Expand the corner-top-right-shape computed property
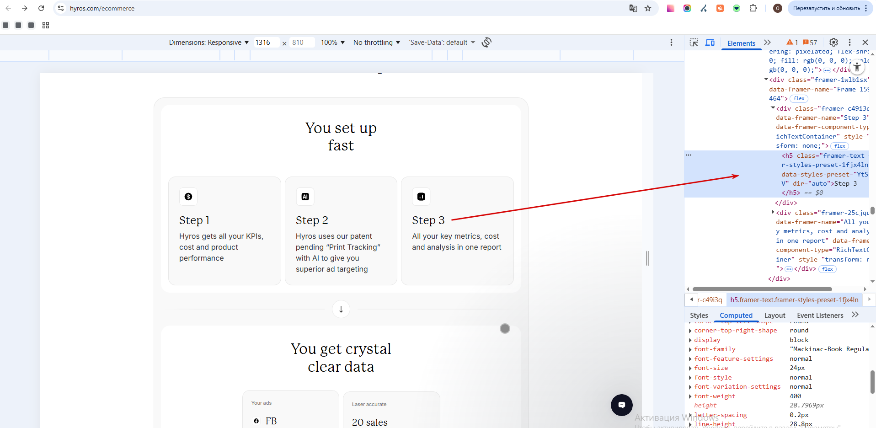876x428 pixels. [x=690, y=331]
